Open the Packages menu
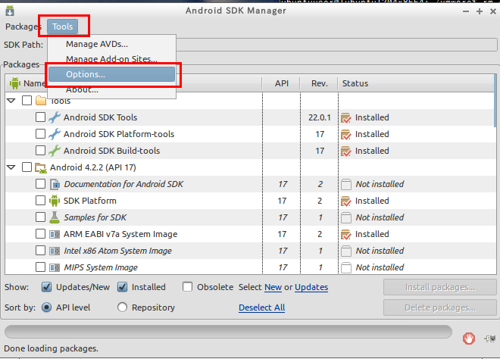 23,27
